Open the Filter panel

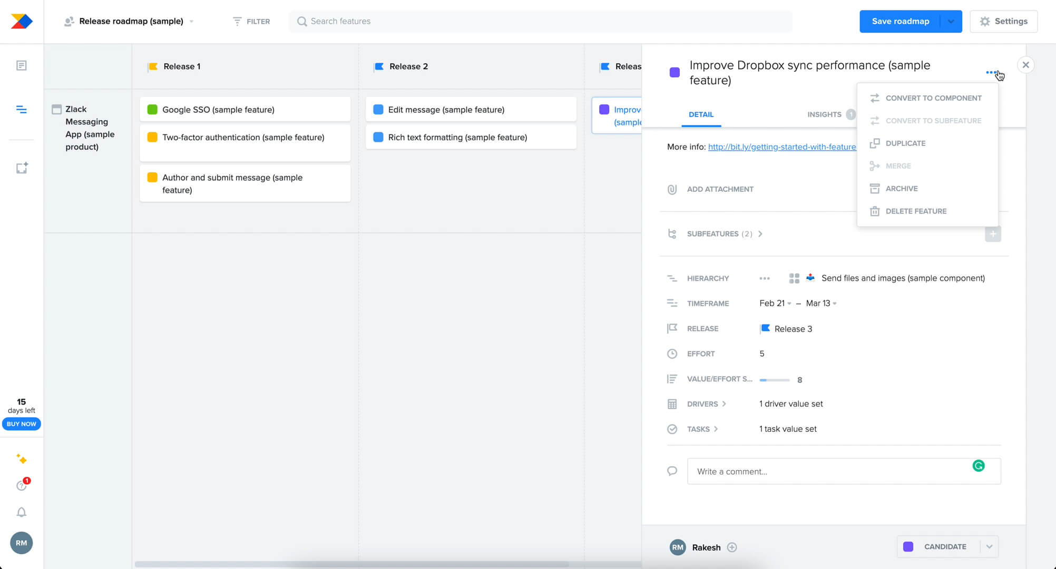point(251,21)
